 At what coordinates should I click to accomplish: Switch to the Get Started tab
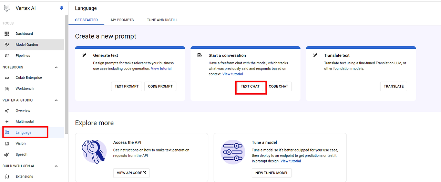[x=86, y=20]
